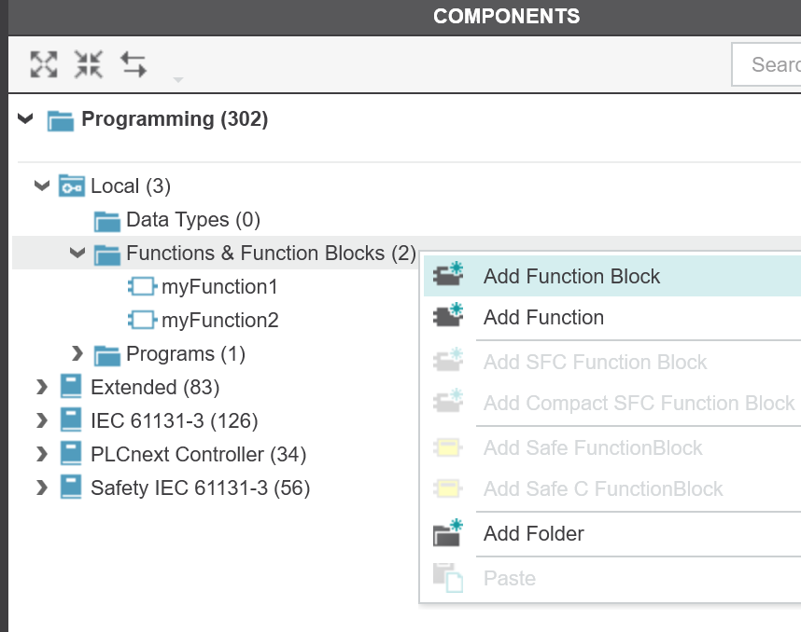
Task: Select the myFunction1 block icon
Action: pyautogui.click(x=142, y=287)
